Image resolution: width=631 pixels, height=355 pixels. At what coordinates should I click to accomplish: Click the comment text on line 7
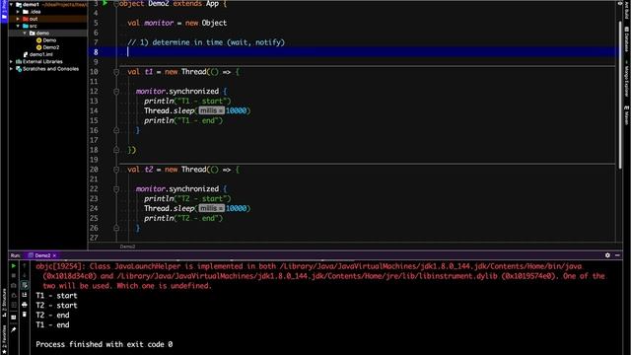tap(206, 42)
